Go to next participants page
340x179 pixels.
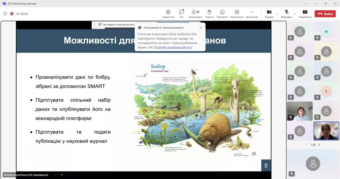point(319,145)
